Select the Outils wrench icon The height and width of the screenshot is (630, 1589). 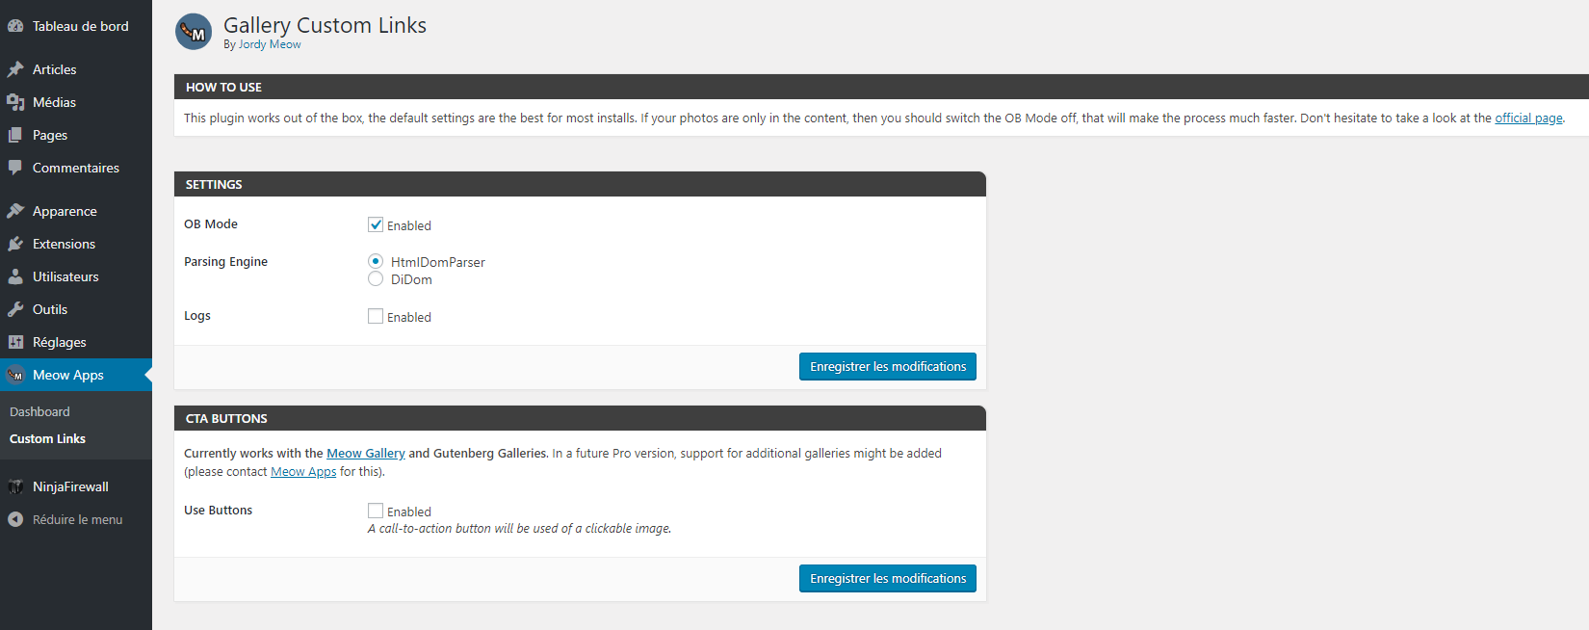[15, 309]
